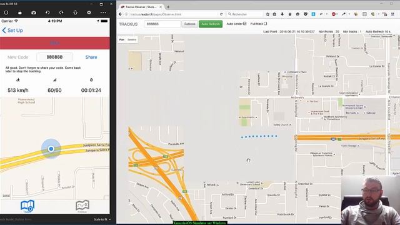Screen dimensions: 400x225
Task: Switch to the Track tab in app
Action: 27,206
